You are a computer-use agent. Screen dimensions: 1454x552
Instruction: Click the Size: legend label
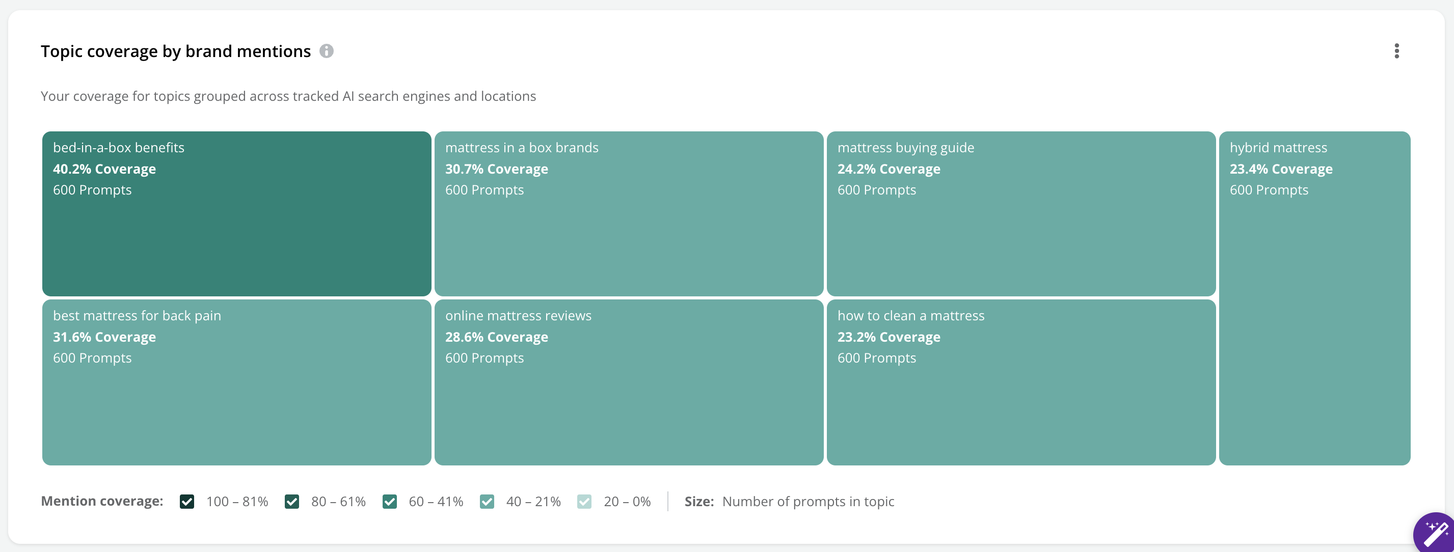(699, 501)
